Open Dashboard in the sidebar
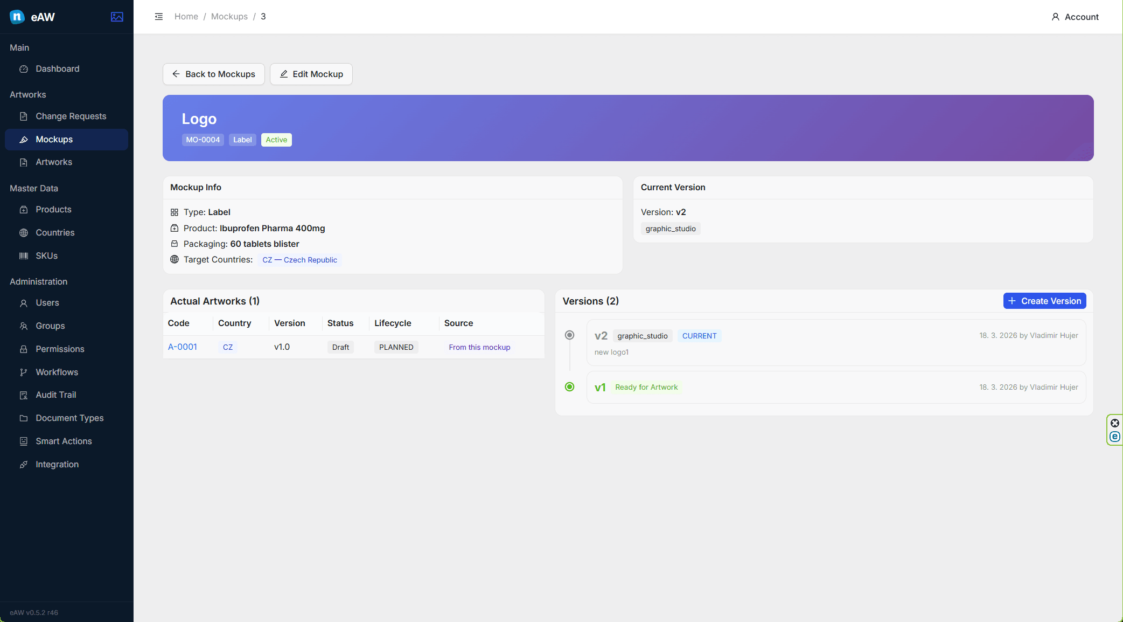 click(66, 69)
